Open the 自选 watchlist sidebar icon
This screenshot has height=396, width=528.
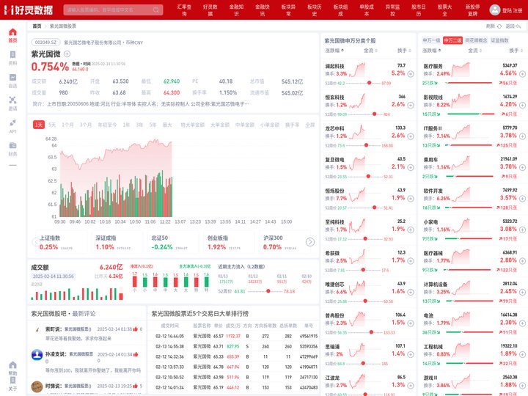pyautogui.click(x=12, y=78)
